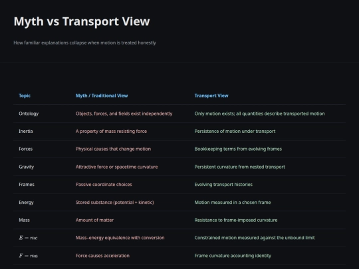
Task: Click 'Motion measured in a chosen frame'
Action: click(233, 203)
